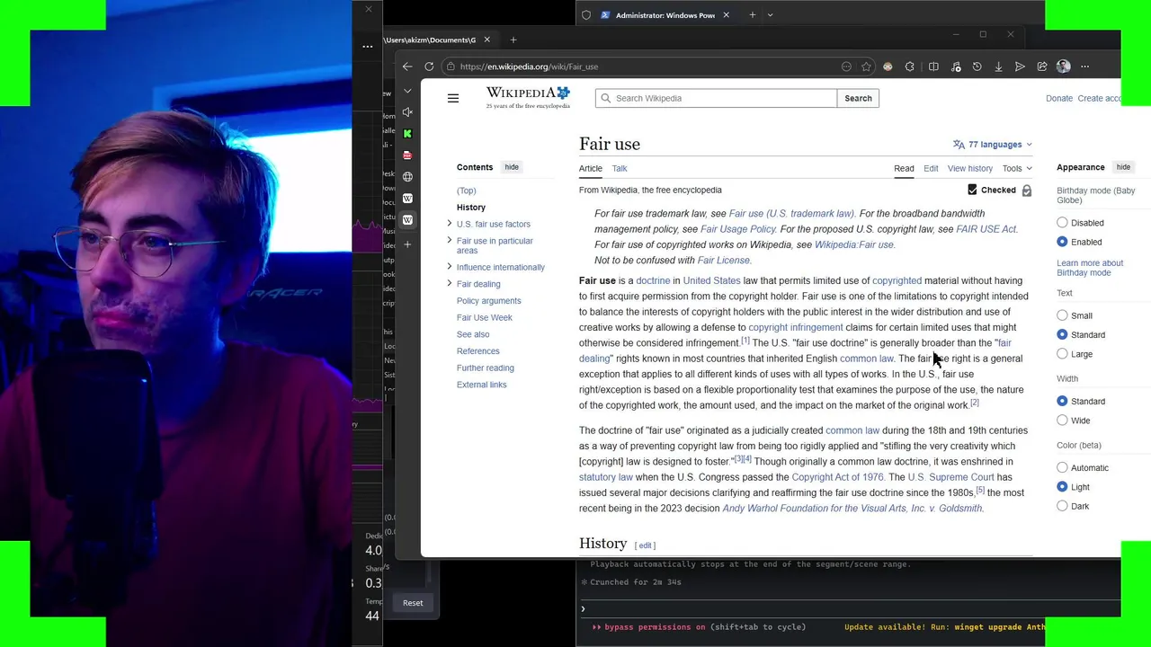The height and width of the screenshot is (647, 1151).
Task: Open the Donate link
Action: 1059,98
